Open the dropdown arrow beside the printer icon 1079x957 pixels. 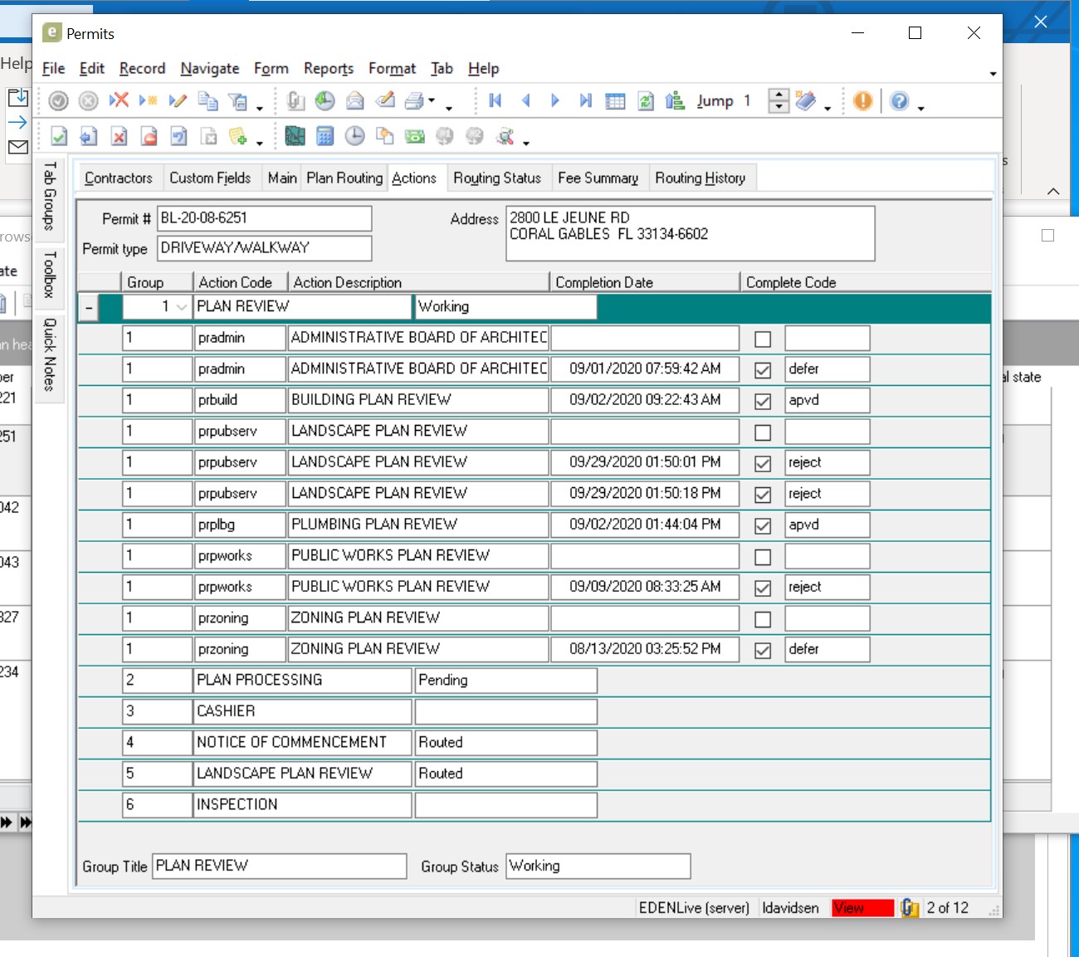click(432, 101)
